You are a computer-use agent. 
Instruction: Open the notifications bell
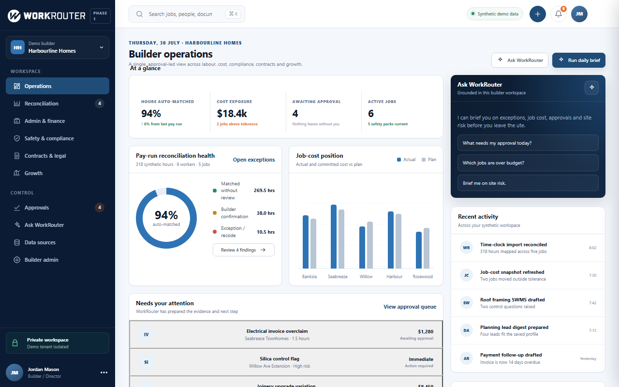559,14
